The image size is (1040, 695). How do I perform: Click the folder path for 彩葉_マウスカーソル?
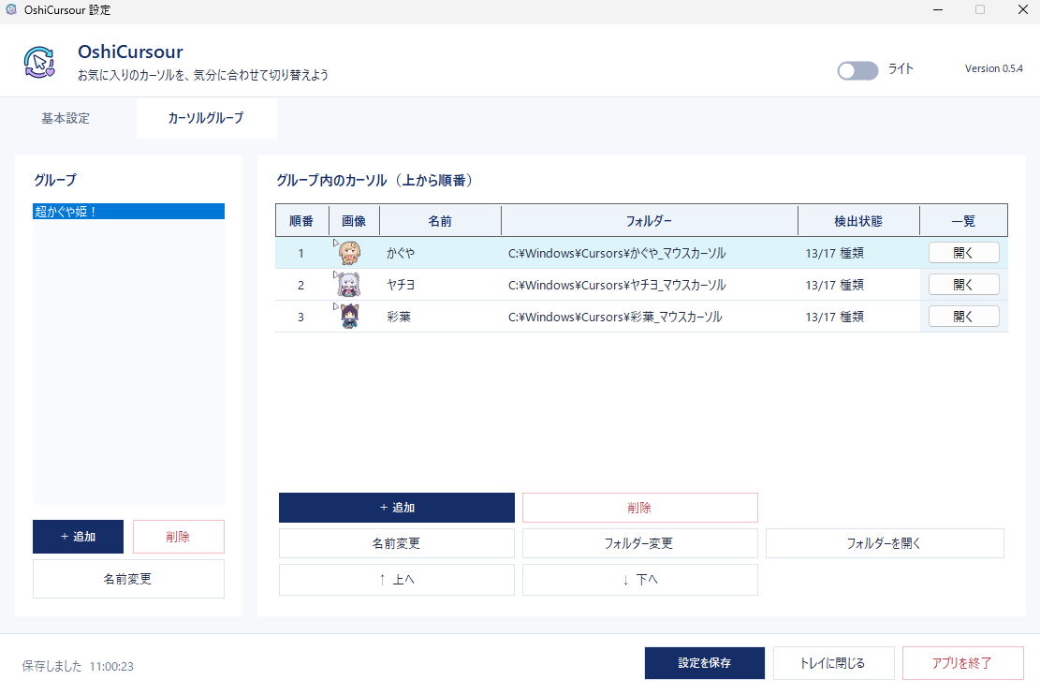point(615,317)
